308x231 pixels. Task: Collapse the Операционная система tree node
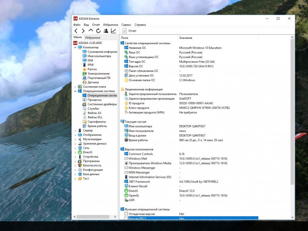click(x=75, y=91)
